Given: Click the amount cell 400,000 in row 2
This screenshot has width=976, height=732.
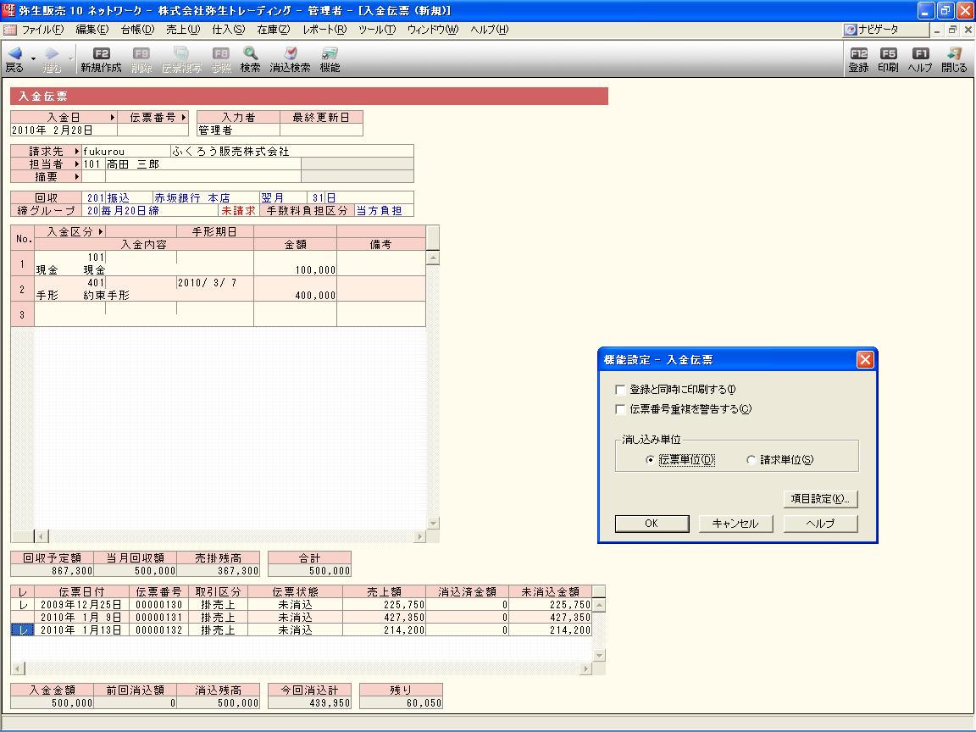Looking at the screenshot, I should (x=295, y=290).
